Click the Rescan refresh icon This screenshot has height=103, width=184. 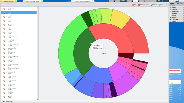(151, 5)
